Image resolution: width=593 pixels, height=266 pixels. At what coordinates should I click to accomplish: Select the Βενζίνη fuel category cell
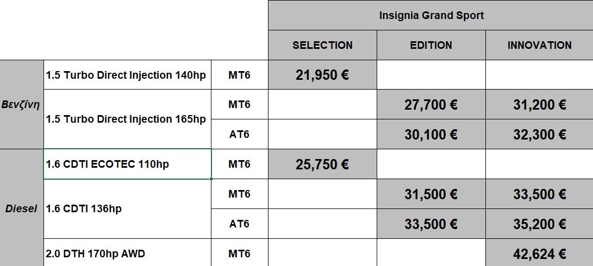coord(21,104)
